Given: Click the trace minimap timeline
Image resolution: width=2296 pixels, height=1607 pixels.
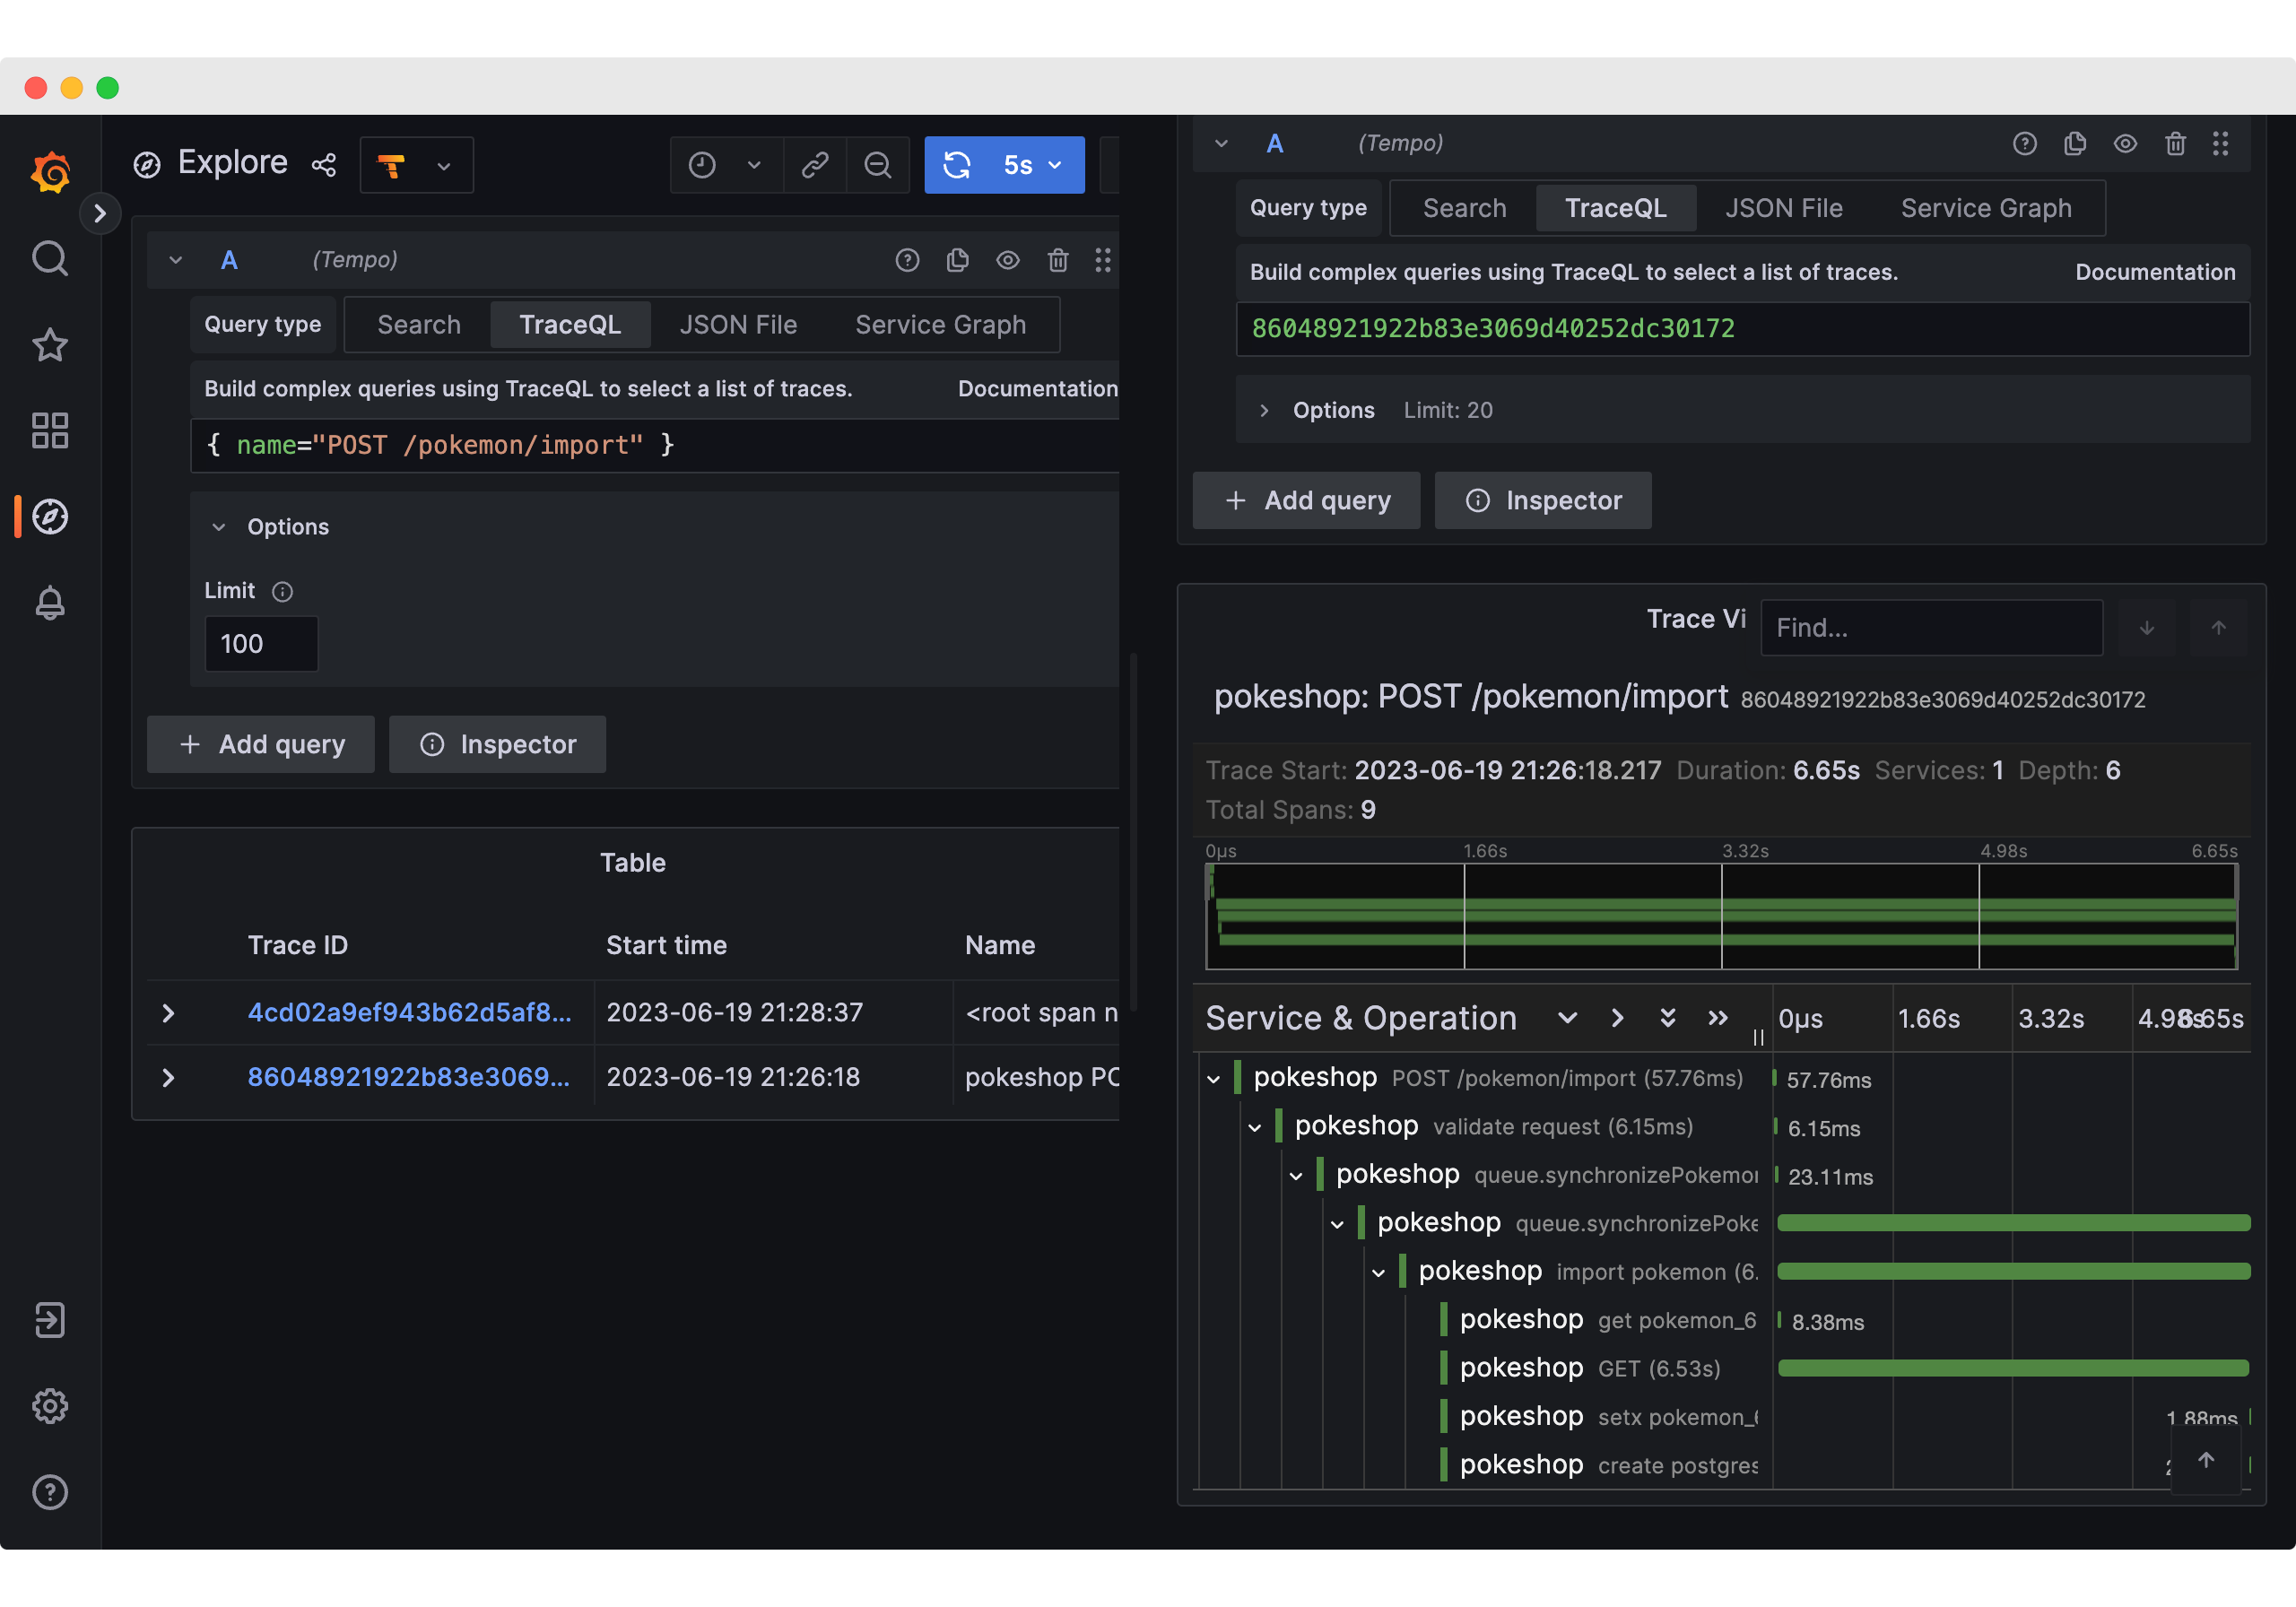Looking at the screenshot, I should pos(1721,916).
